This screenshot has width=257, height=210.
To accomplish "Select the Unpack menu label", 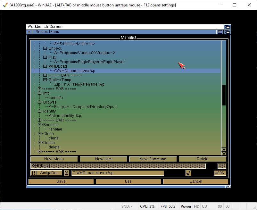I will (55, 48).
